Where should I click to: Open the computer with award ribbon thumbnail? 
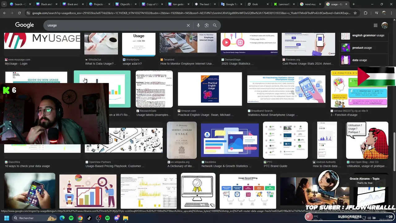[x=198, y=191]
